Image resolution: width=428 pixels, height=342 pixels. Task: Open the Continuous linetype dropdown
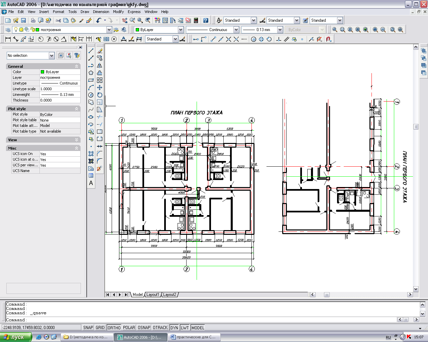[236, 30]
